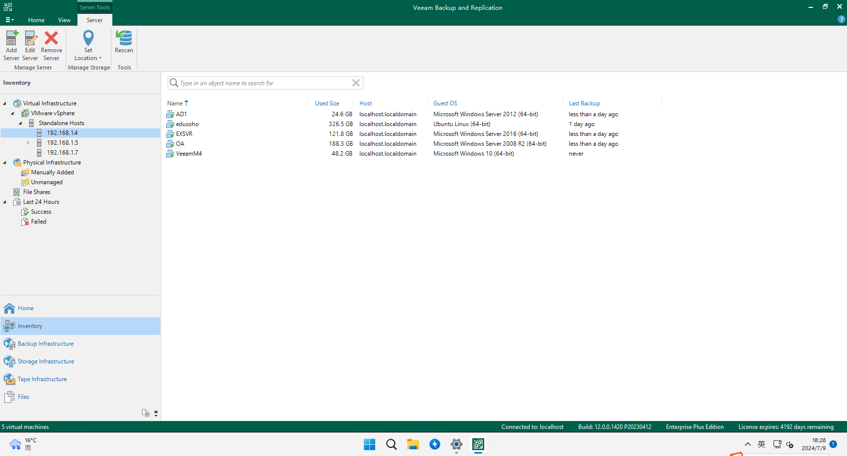Open File Explorer from the taskbar
The height and width of the screenshot is (456, 847).
(x=413, y=444)
